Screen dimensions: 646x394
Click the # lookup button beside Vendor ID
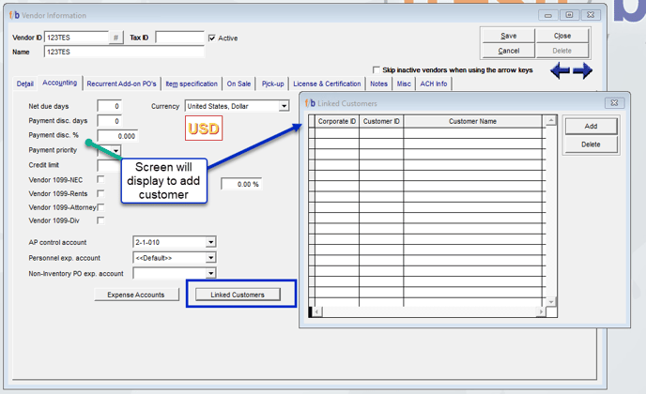tap(115, 38)
